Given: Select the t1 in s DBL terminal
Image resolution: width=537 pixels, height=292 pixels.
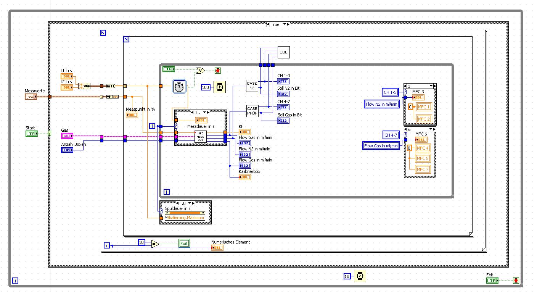Looking at the screenshot, I should [67, 77].
